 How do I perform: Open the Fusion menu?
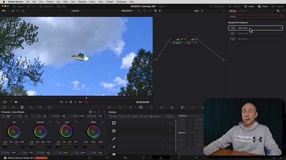point(93,2)
